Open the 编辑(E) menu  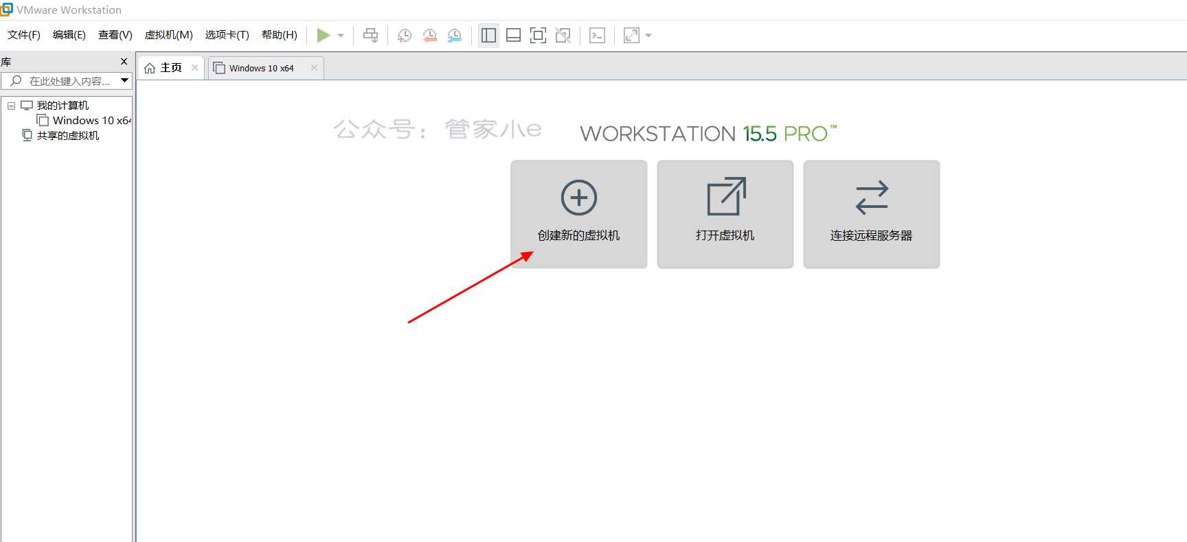69,35
